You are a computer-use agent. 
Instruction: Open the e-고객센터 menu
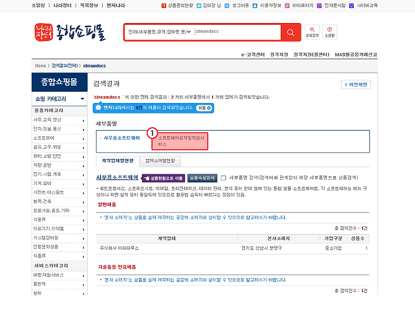coord(253,55)
